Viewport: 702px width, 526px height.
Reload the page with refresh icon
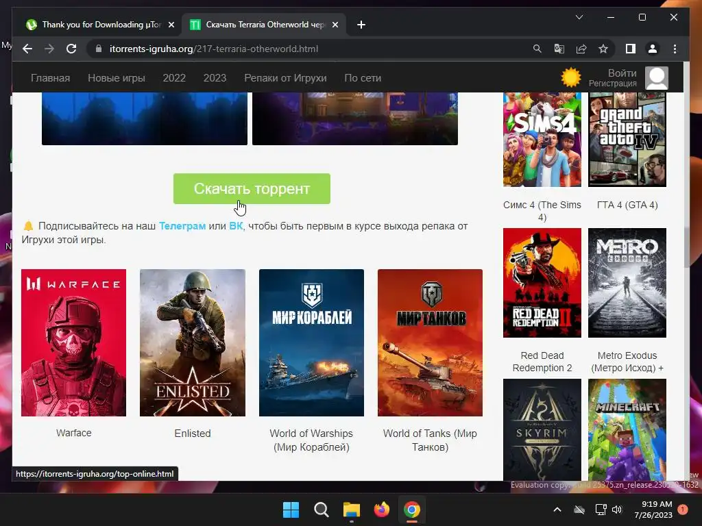pos(71,49)
